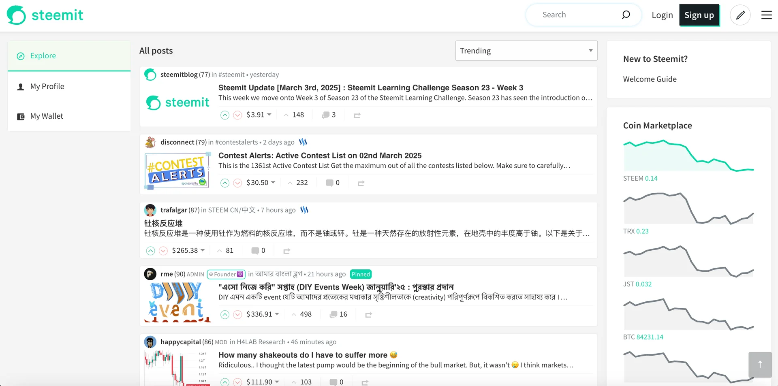Click the scroll-to-top arrow button

pos(760,365)
